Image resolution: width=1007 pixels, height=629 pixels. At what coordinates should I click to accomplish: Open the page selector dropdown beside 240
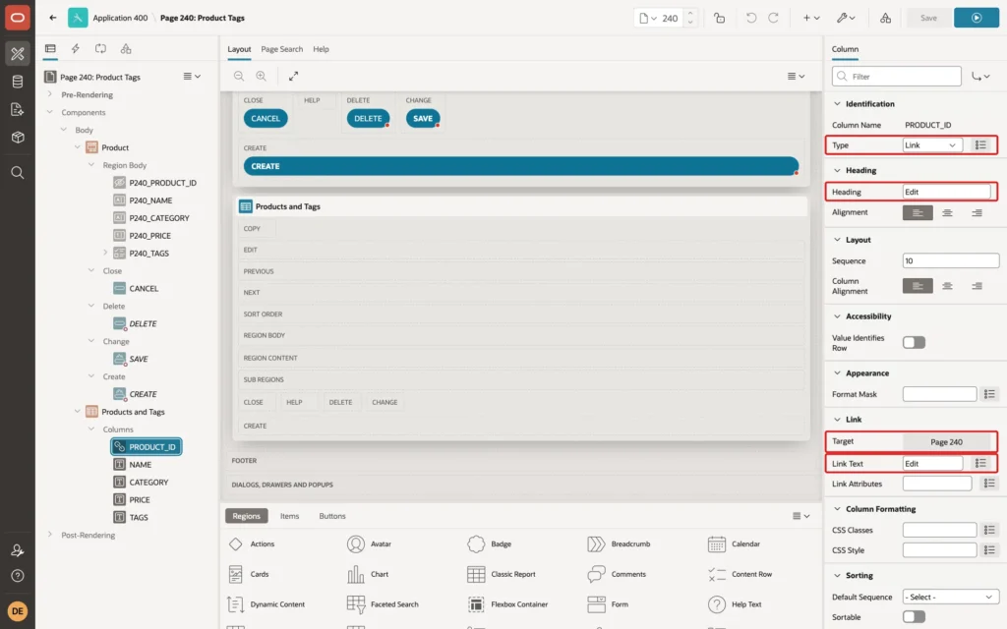(x=647, y=18)
